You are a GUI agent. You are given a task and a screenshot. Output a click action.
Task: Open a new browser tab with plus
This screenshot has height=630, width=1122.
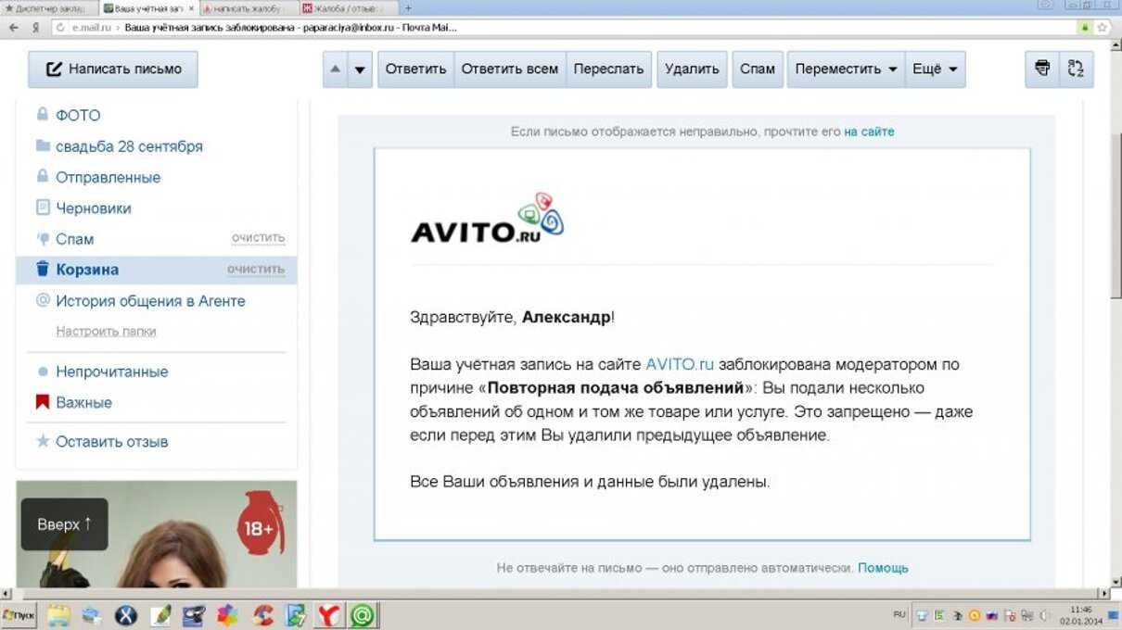point(409,8)
